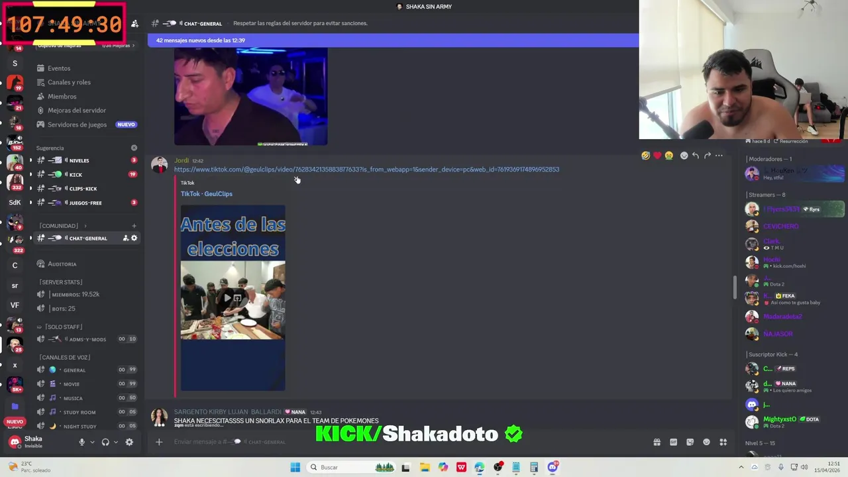Open the GIF picker

[x=673, y=442]
